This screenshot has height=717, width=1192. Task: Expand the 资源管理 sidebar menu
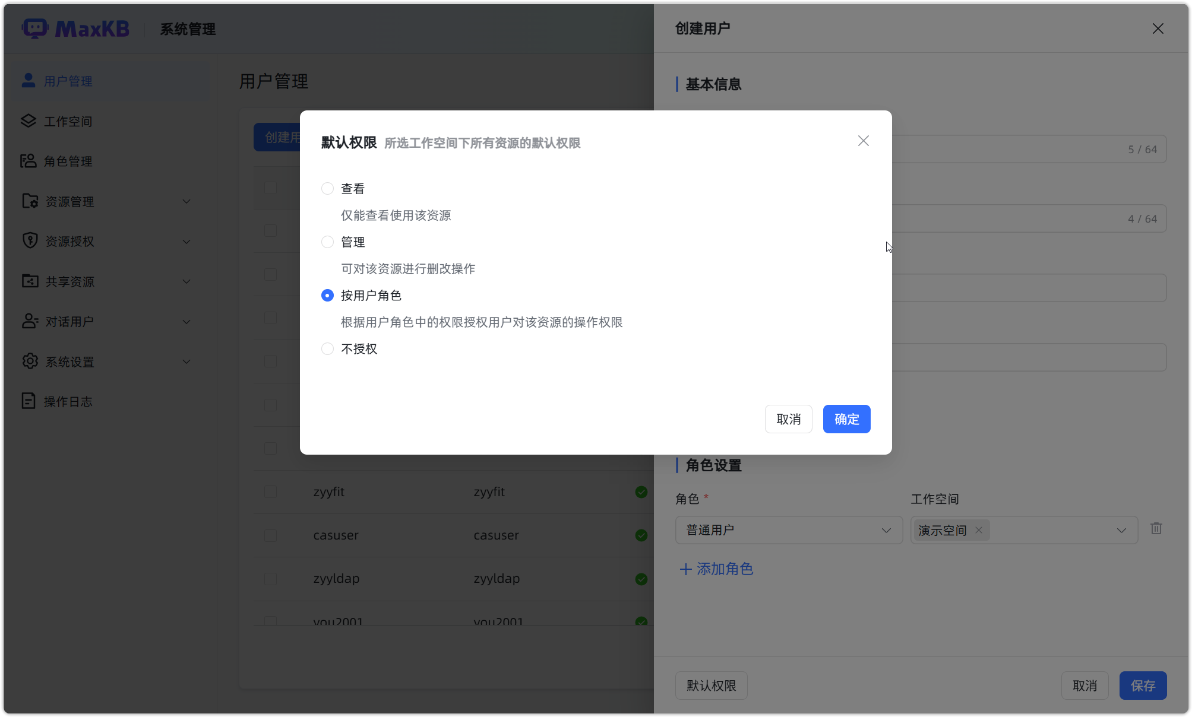coord(186,201)
